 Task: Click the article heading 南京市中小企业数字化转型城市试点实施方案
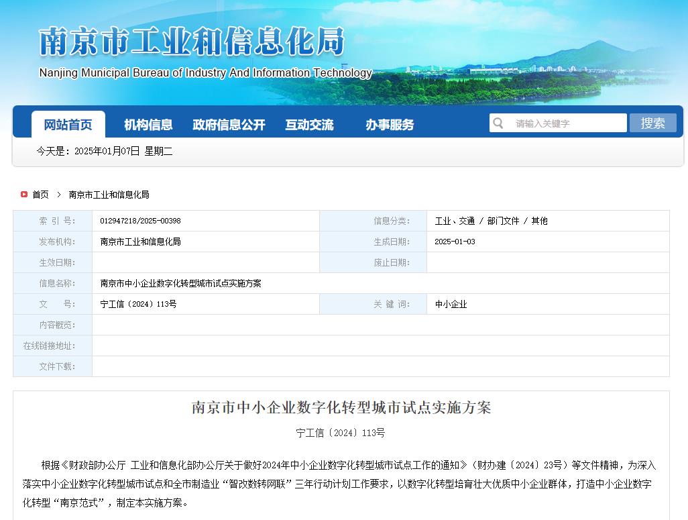pos(341,407)
